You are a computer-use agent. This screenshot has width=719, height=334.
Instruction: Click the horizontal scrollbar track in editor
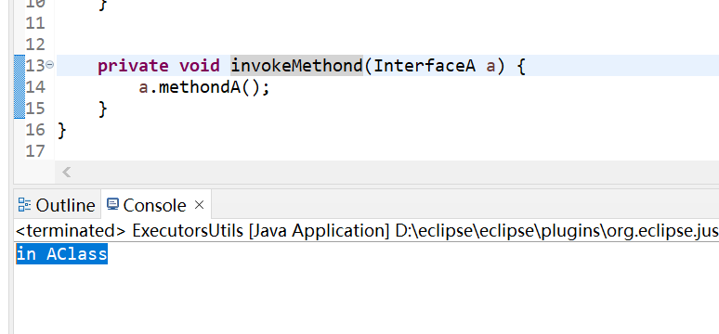tap(396, 173)
